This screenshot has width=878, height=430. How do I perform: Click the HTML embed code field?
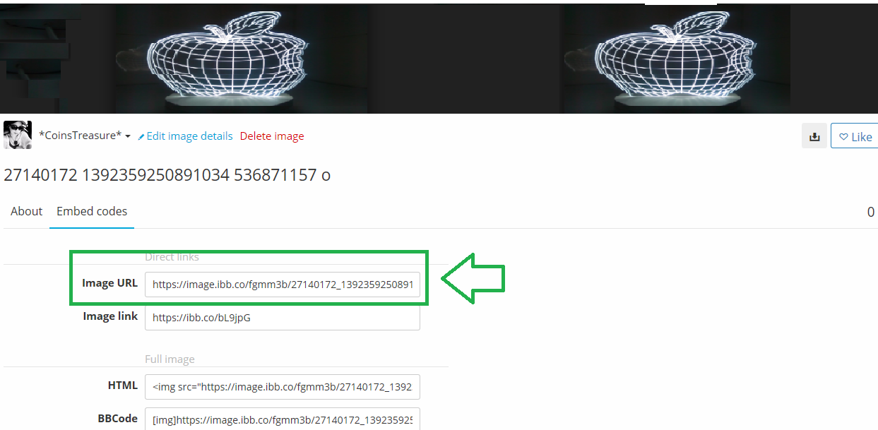(283, 387)
